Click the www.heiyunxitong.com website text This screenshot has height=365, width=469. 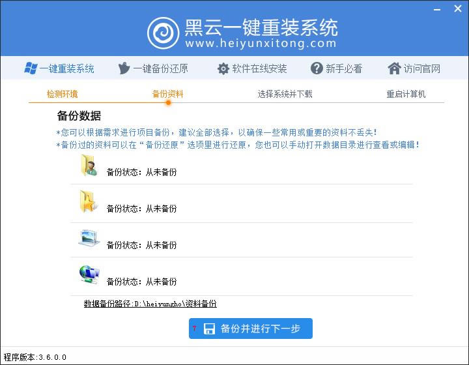pyautogui.click(x=261, y=44)
